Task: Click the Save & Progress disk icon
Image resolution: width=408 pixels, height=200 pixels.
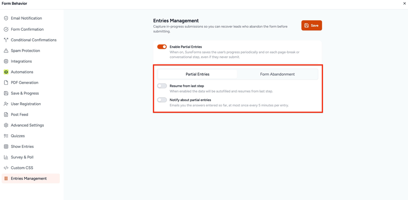Action: coord(6,93)
